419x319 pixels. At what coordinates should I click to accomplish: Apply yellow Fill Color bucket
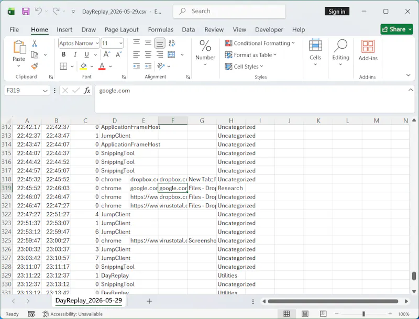click(x=83, y=66)
